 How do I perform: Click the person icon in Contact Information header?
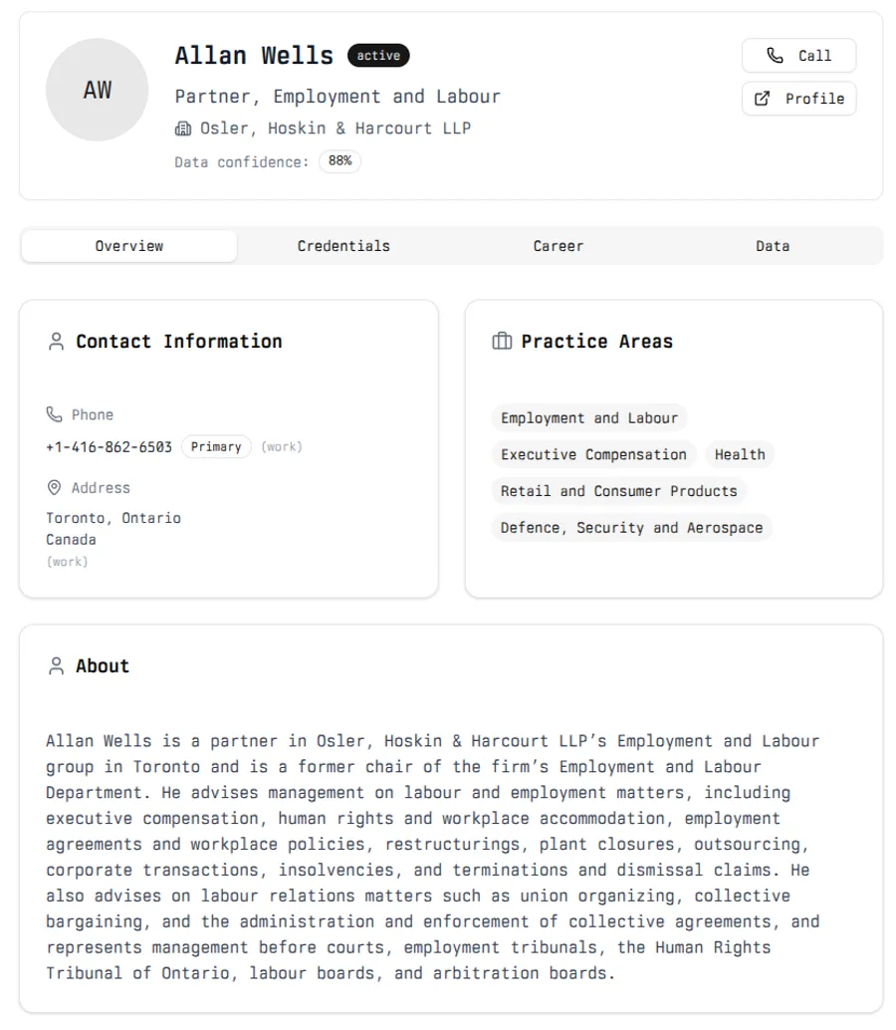(x=56, y=341)
